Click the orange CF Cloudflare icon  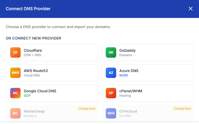pyautogui.click(x=15, y=53)
